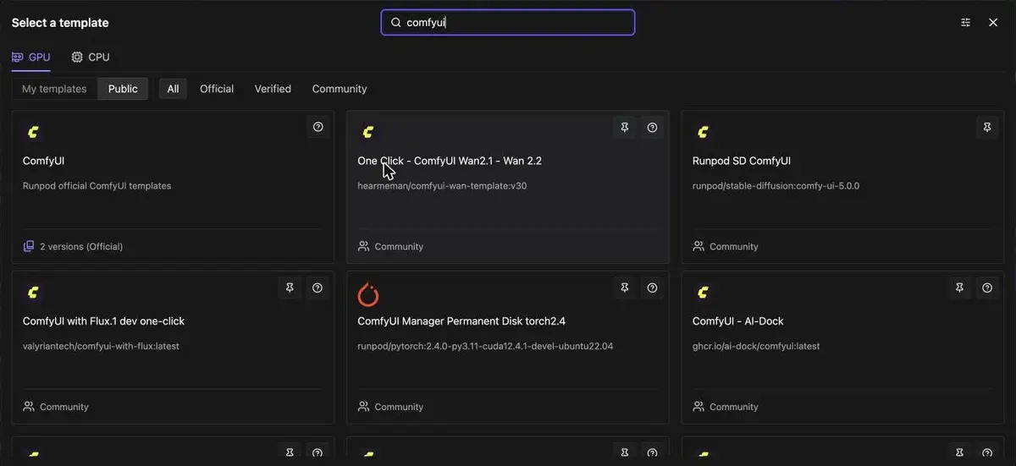Select the "ComfyUI - AI-Dock" template title
The image size is (1016, 466).
coord(738,321)
